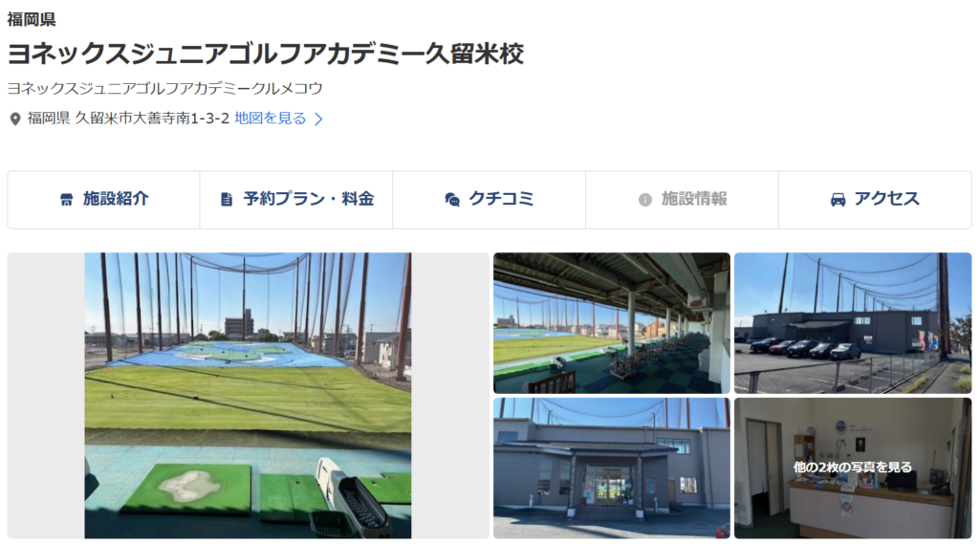Click the 福岡県 prefecture label at top
The image size is (979, 544).
[32, 19]
